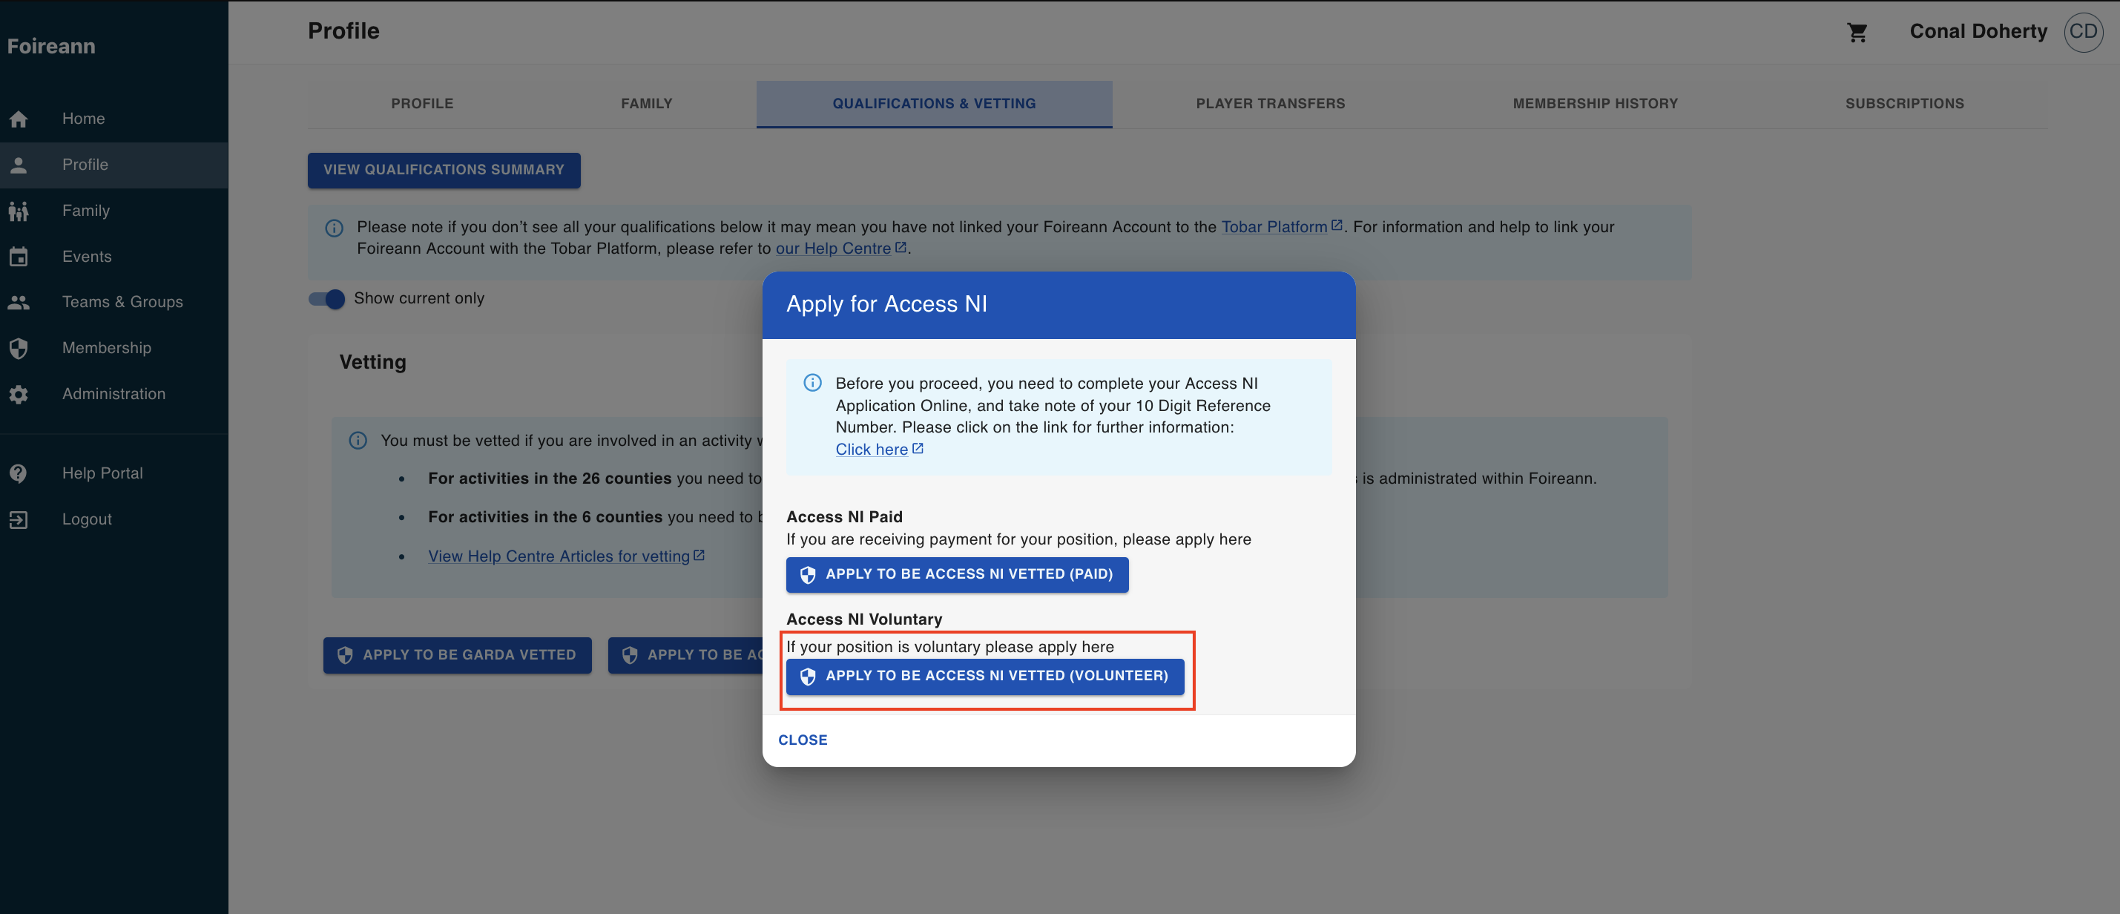Open Events in the sidebar
This screenshot has width=2120, height=914.
click(x=113, y=257)
